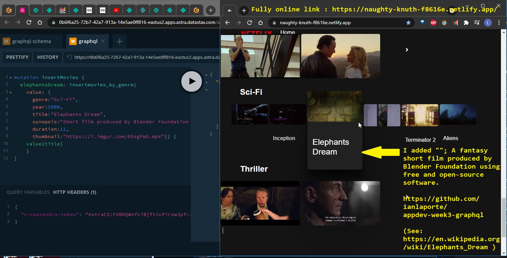Click PRETTIFY in the GraphQL playground
The width and height of the screenshot is (507, 258).
tap(17, 57)
